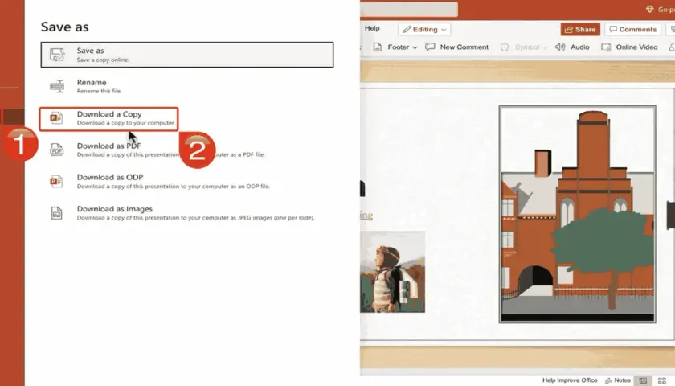Viewport: 675px width, 386px height.
Task: Click the Rename file icon
Action: [x=57, y=86]
